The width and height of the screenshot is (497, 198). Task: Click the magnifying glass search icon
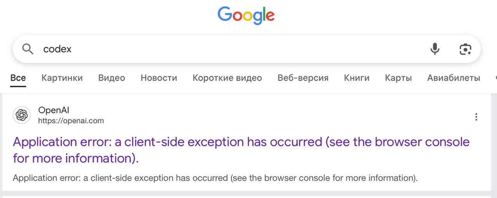pyautogui.click(x=28, y=49)
